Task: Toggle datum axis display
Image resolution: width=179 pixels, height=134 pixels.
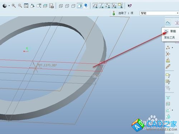Action: (101, 6)
